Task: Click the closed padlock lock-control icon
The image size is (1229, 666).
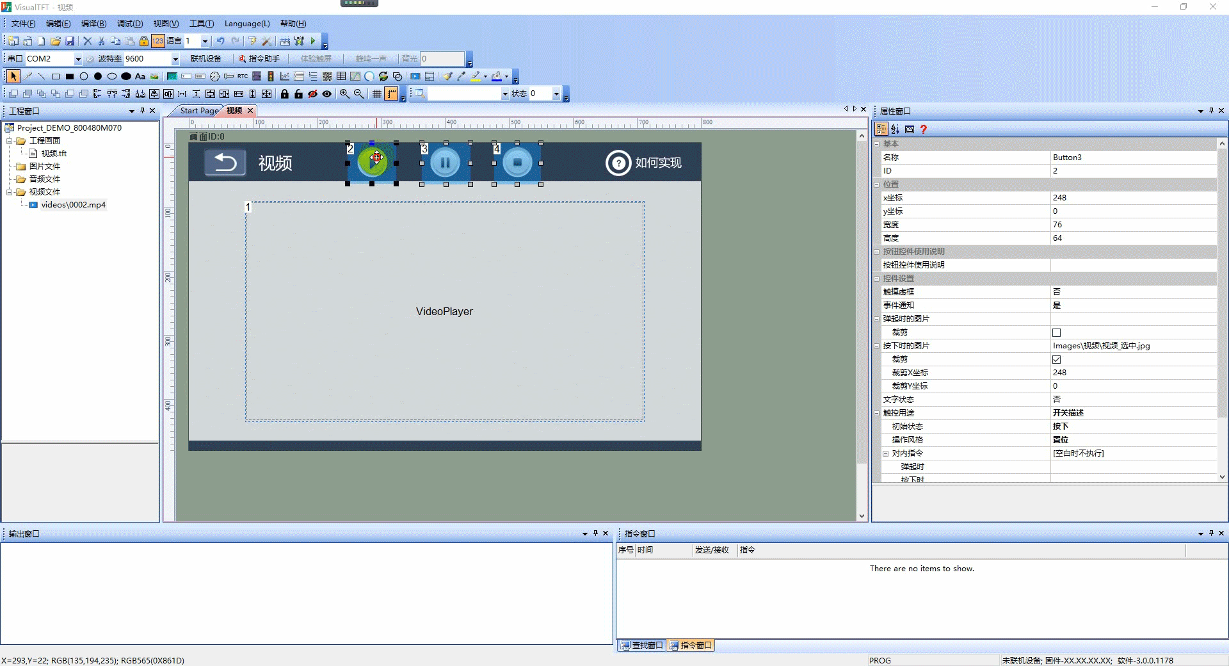Action: (x=285, y=93)
